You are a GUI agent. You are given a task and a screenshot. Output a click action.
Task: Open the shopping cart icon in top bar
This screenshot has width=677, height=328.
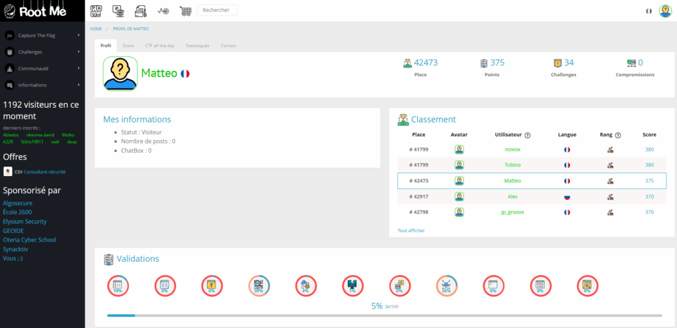186,11
